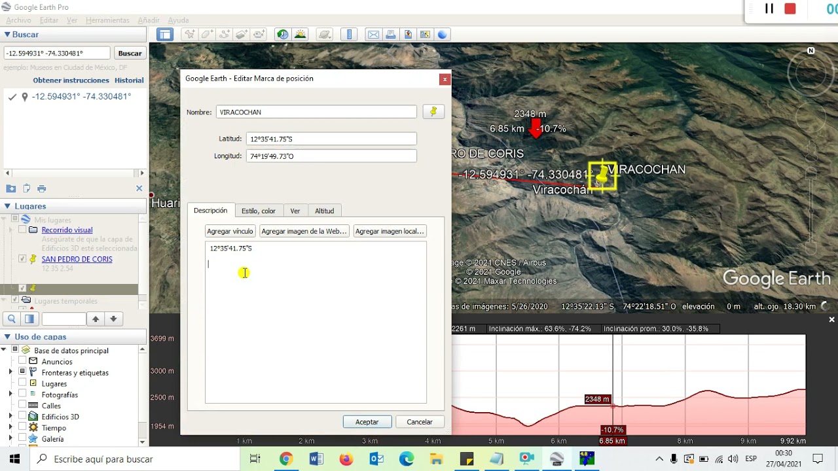Click view in Google Maps icon
Image resolution: width=838 pixels, height=471 pixels.
pos(425,35)
